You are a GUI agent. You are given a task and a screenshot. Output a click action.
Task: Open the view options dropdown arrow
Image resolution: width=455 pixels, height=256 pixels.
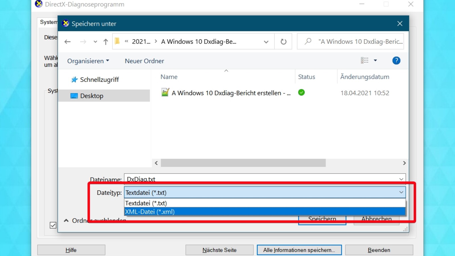pos(375,60)
